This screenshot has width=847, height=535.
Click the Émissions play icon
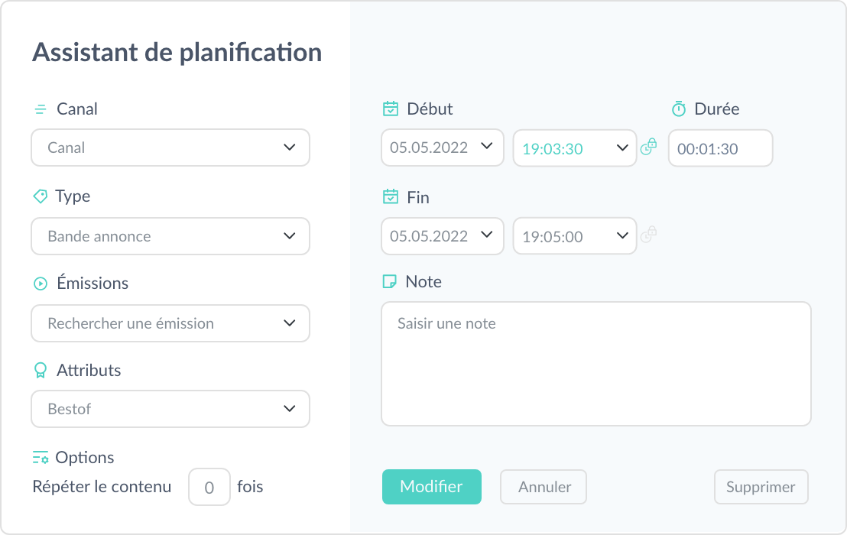[41, 284]
